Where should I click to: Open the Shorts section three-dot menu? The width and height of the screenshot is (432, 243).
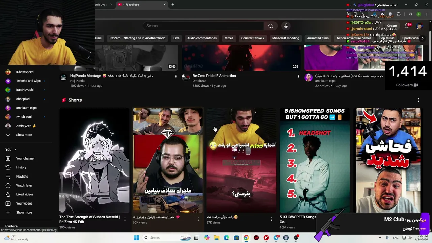click(418, 100)
